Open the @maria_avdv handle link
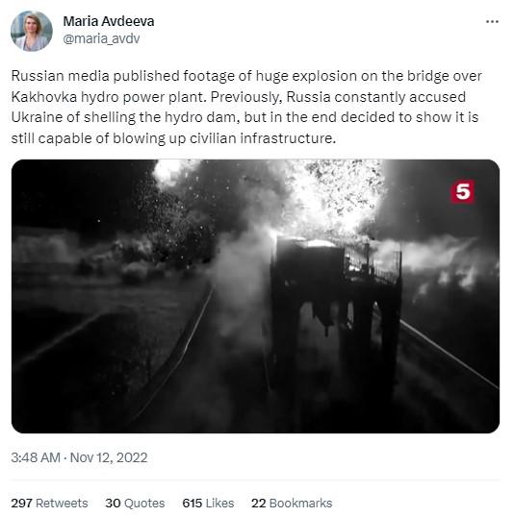The image size is (514, 517). [x=101, y=38]
